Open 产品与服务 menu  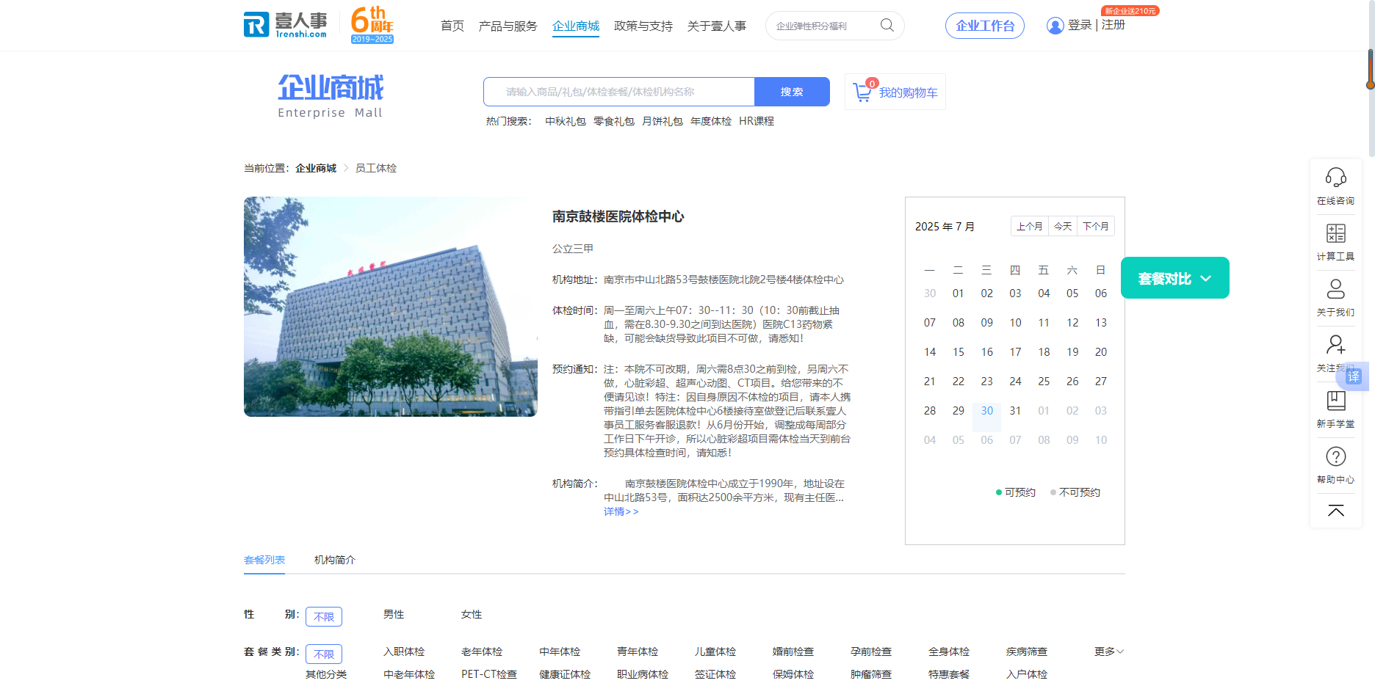click(508, 26)
